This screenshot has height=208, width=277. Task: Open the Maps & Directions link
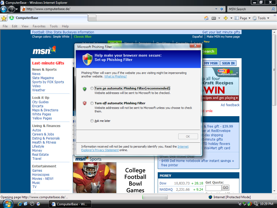[x=45, y=110]
